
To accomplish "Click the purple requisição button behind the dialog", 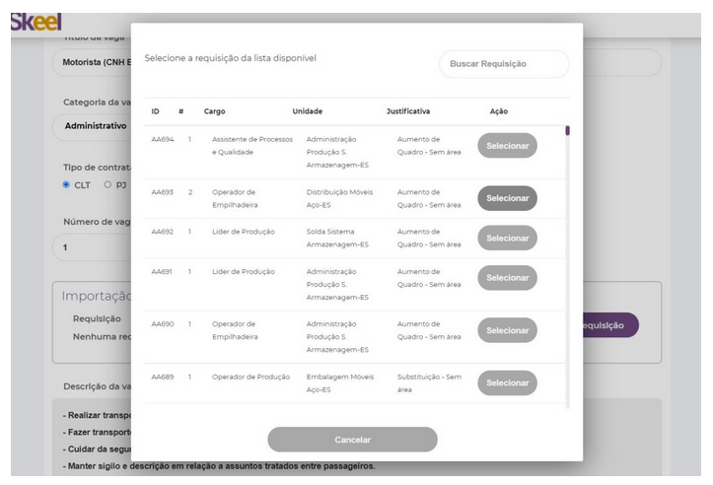I will 610,325.
